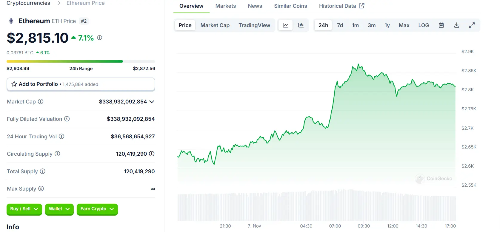Open the calendar date range picker
500x232 pixels.
(x=441, y=25)
